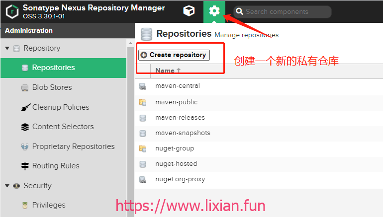Click the maven-releases hosted icon
The width and height of the screenshot is (383, 217).
[x=143, y=118]
